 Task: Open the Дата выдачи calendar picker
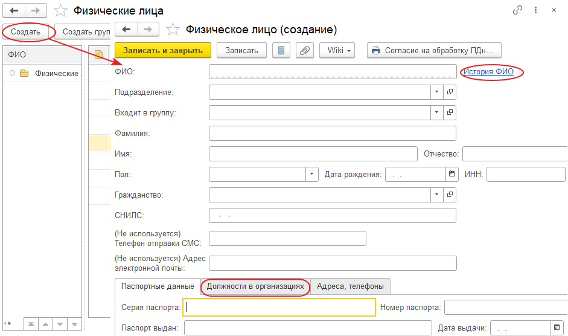[x=557, y=328]
